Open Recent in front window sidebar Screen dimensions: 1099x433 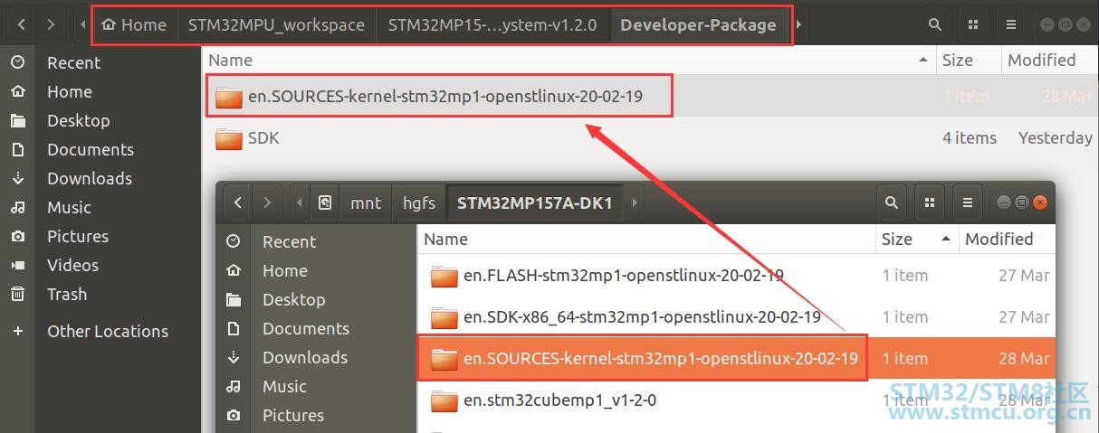[x=316, y=241]
